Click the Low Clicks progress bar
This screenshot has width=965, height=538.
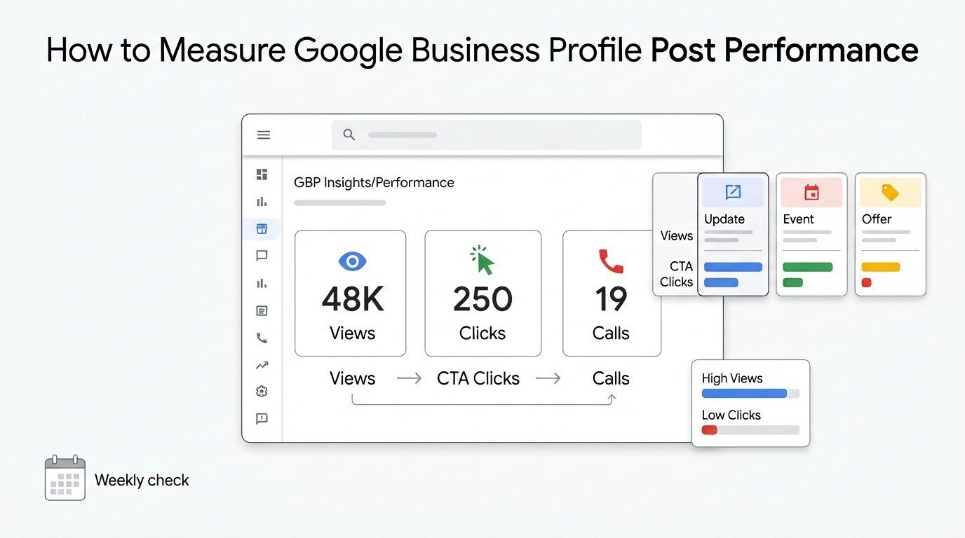(x=750, y=429)
